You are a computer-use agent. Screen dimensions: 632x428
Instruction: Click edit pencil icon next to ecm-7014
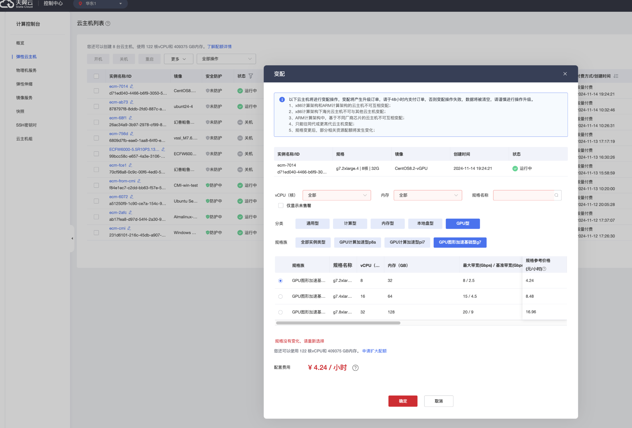pos(132,86)
